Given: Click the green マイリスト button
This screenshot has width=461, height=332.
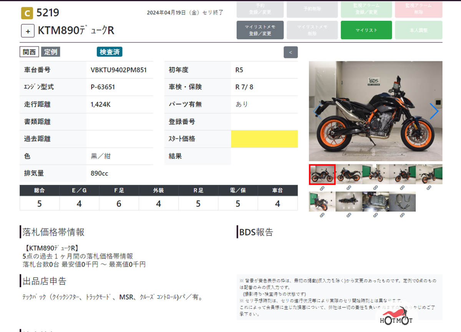Looking at the screenshot, I should pos(366,30).
